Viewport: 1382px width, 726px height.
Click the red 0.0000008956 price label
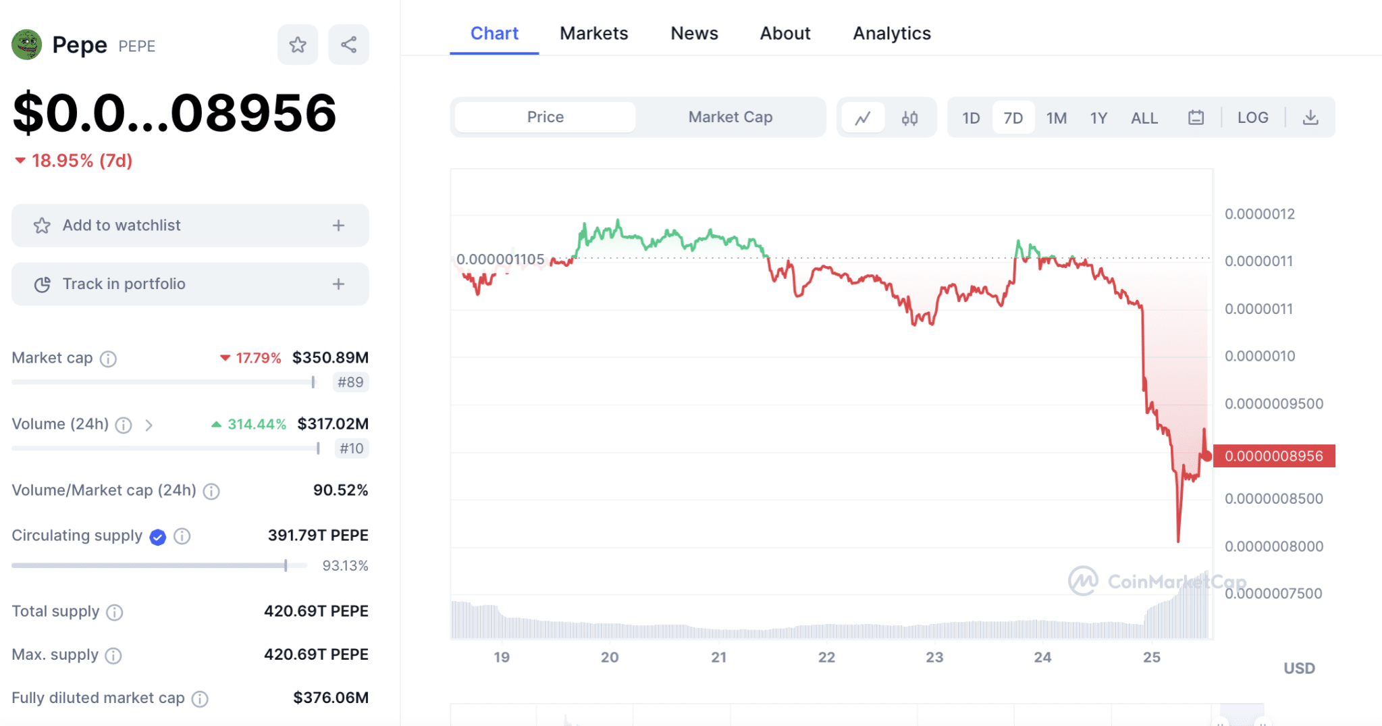click(x=1274, y=456)
